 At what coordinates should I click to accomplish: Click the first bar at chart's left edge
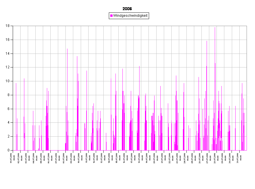click(x=16, y=116)
